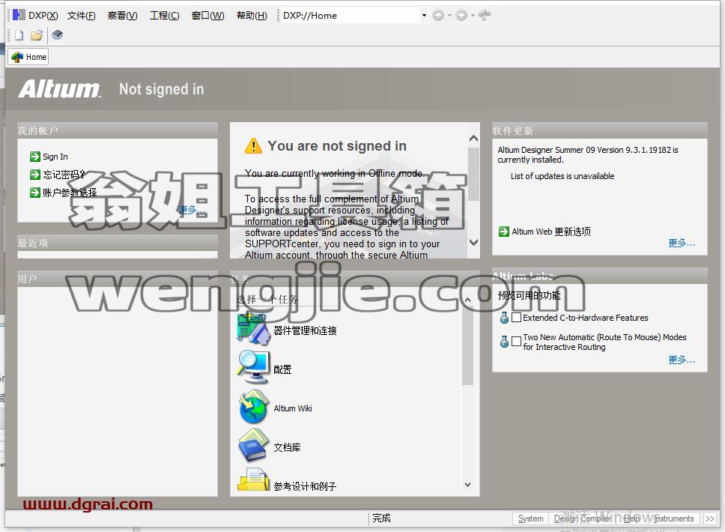The height and width of the screenshot is (532, 725).
Task: Click 更多... in the Altium Labs panel
Action: click(x=682, y=360)
